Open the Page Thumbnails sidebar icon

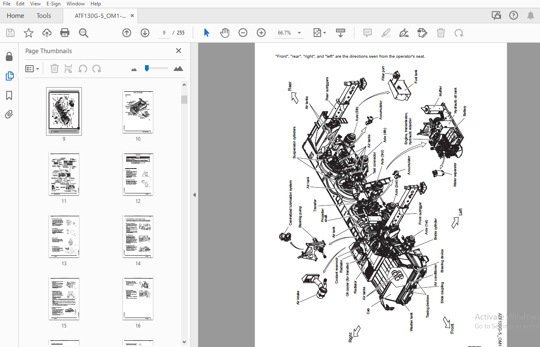click(9, 76)
